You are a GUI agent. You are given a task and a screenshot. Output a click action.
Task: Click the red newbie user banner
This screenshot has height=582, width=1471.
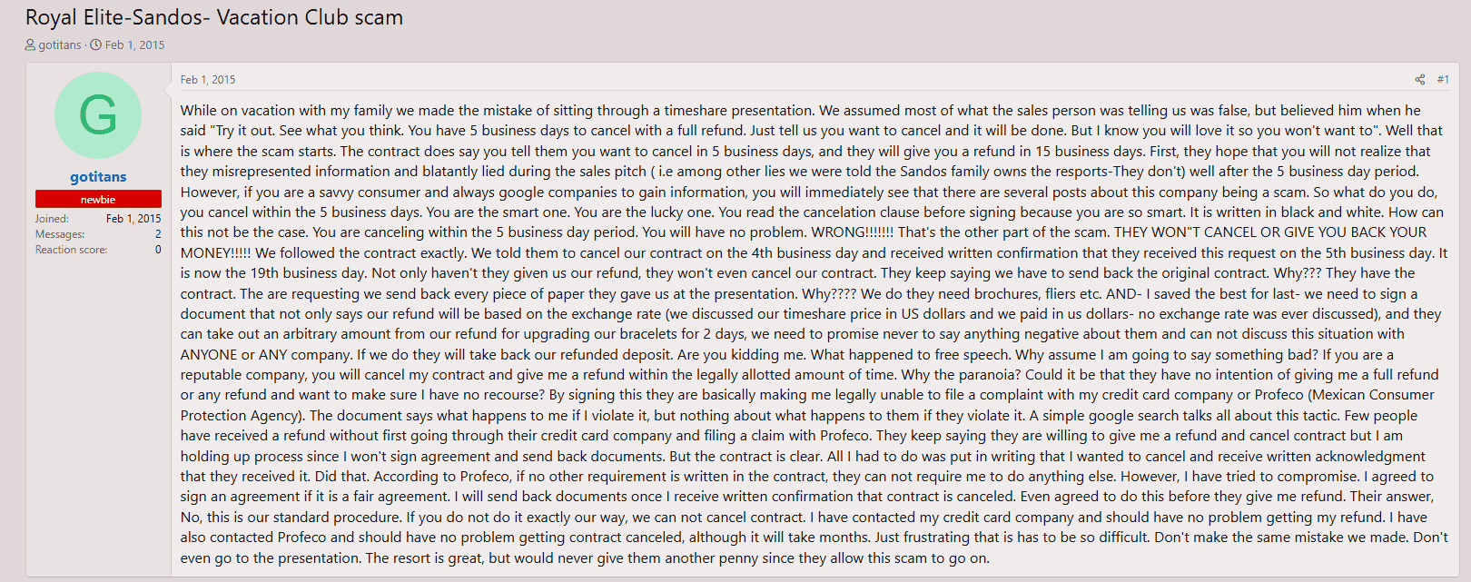coord(98,199)
